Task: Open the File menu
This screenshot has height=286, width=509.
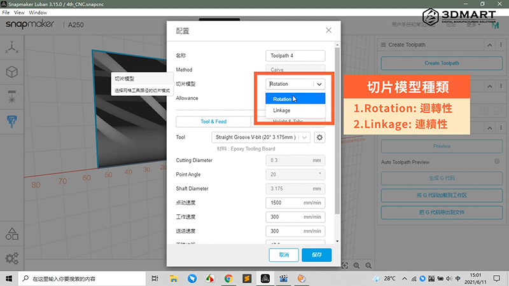Action: pos(6,12)
